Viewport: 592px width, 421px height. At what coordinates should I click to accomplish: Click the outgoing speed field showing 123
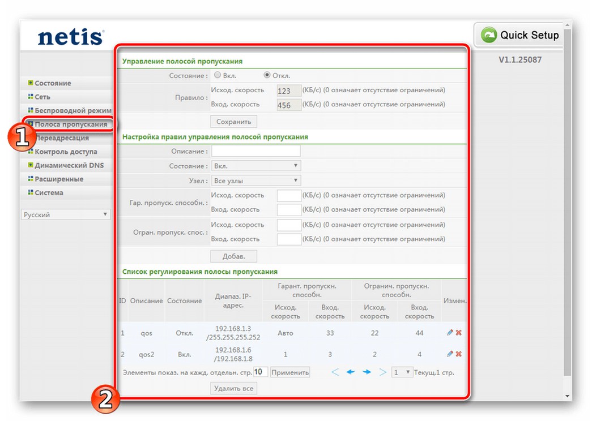[289, 91]
